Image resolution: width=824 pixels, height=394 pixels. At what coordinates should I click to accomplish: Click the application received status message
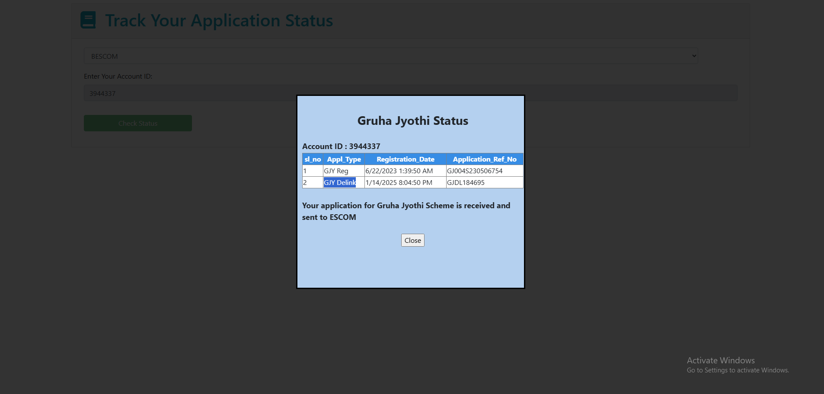click(x=406, y=211)
